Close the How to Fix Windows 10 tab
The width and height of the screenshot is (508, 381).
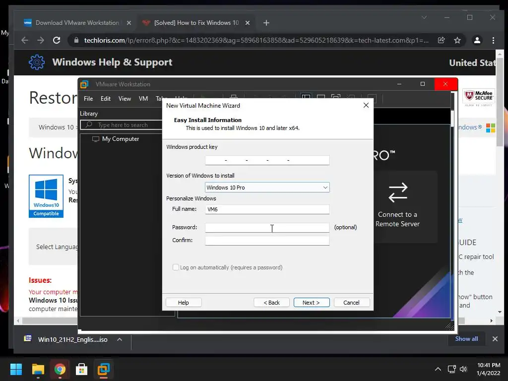click(x=247, y=23)
